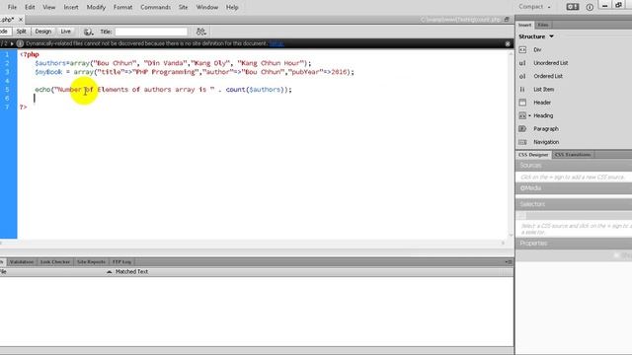632x355 pixels.
Task: Expand the @Media section header
Action: coord(574,188)
